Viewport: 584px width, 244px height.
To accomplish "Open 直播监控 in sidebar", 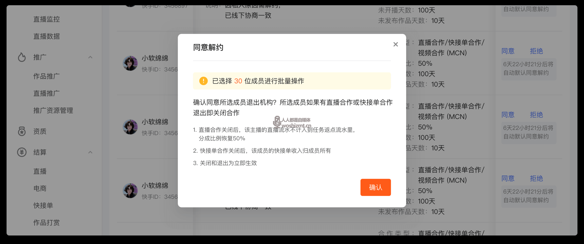I will tap(46, 19).
